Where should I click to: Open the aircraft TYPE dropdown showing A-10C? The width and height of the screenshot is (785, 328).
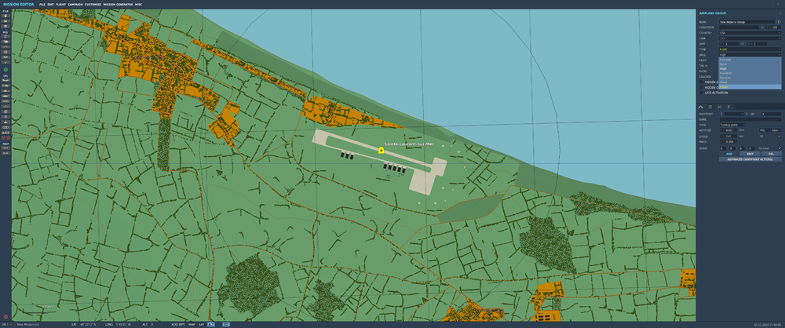pyautogui.click(x=750, y=49)
